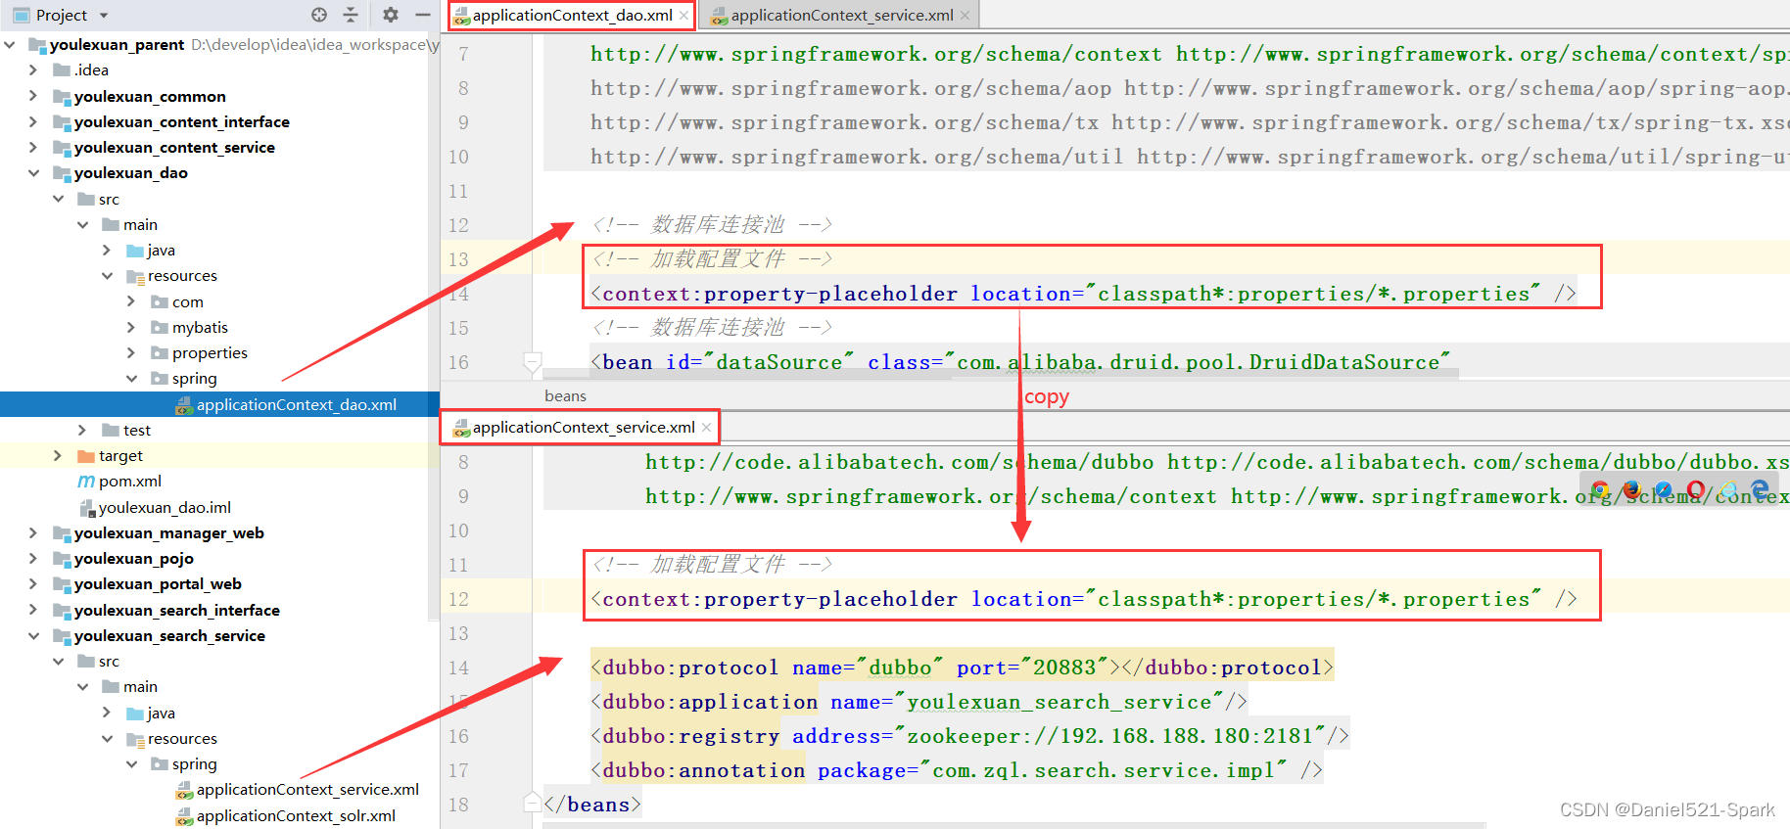Expand properties resources folder
Screen dimensions: 1790x829
tap(131, 352)
